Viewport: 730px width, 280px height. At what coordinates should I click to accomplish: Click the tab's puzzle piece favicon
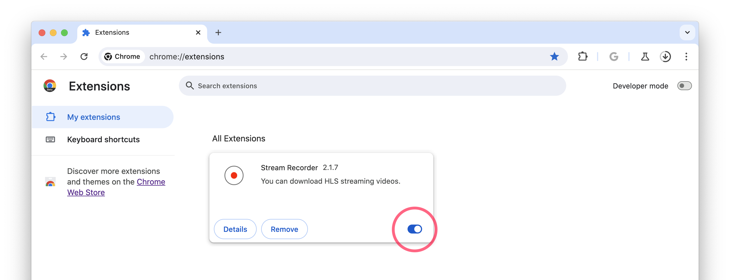pos(86,32)
